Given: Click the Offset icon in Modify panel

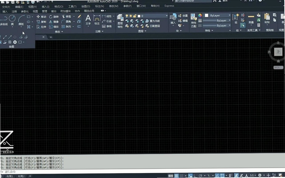Looking at the screenshot, I should [79, 26].
